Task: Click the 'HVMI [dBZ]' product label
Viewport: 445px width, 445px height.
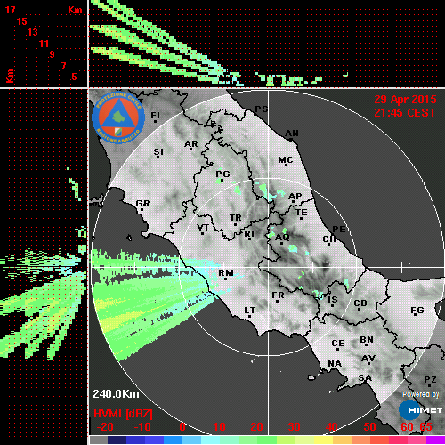Action: click(123, 414)
